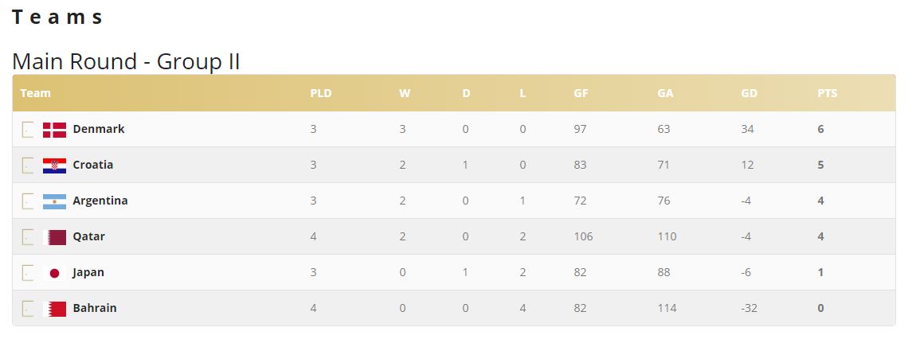Click the Denmark flag icon
Viewport: 916px width, 343px height.
tap(54, 130)
